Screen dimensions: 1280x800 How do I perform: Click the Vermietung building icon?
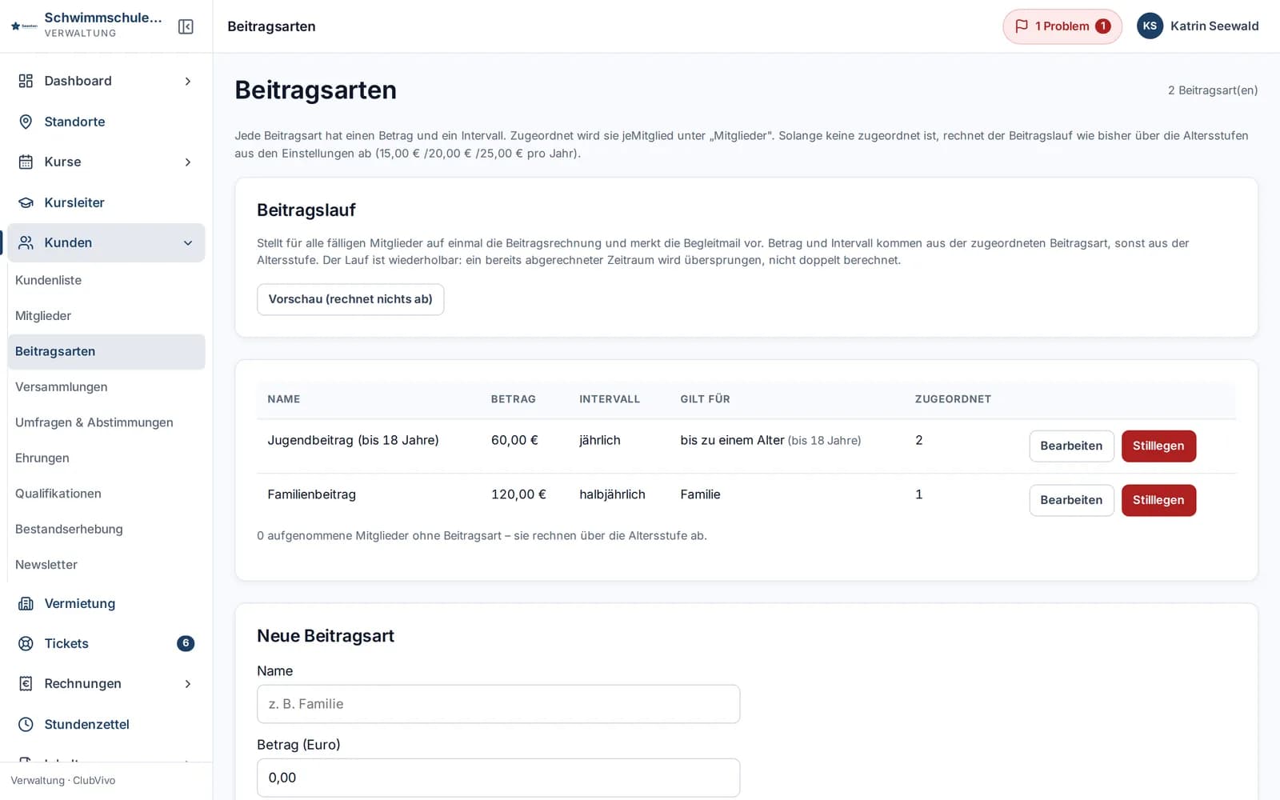click(26, 603)
